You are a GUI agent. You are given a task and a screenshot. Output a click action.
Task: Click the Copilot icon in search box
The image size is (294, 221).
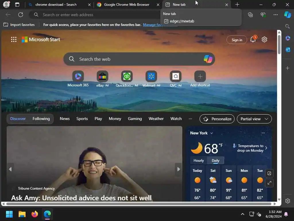[x=208, y=59]
